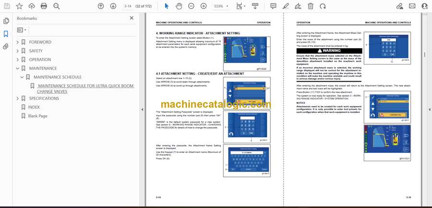This screenshot has height=208, width=432.
Task: Collapse the MAINTENANCE SCHEDULE bookmark
Action: 22,77
